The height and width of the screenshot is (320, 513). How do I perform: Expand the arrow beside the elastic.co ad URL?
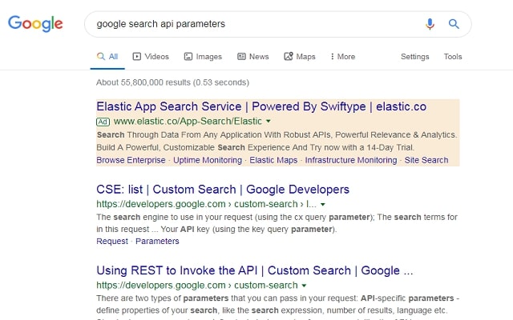pos(269,122)
